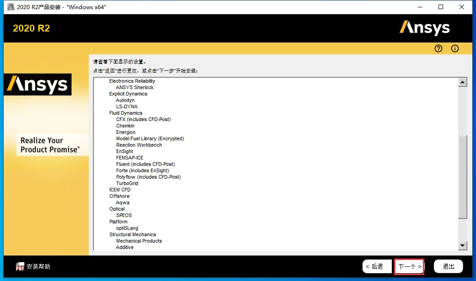Select the Chemkin entry
The image size is (476, 281).
coord(125,126)
